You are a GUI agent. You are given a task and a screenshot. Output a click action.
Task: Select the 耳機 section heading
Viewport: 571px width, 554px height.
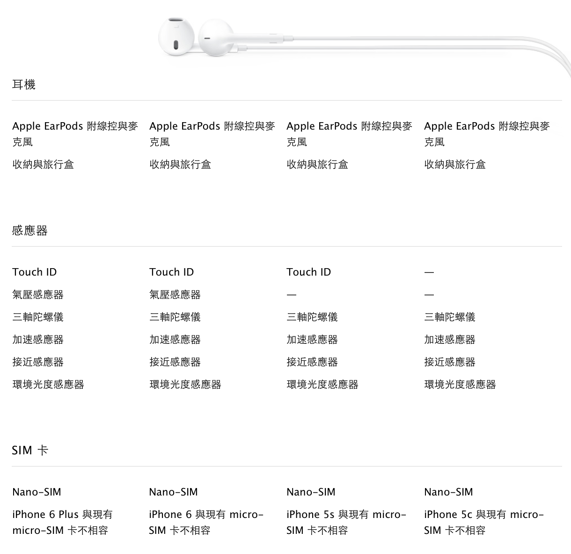click(x=24, y=85)
